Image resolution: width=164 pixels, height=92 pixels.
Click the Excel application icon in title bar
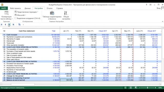[x=2, y=5]
